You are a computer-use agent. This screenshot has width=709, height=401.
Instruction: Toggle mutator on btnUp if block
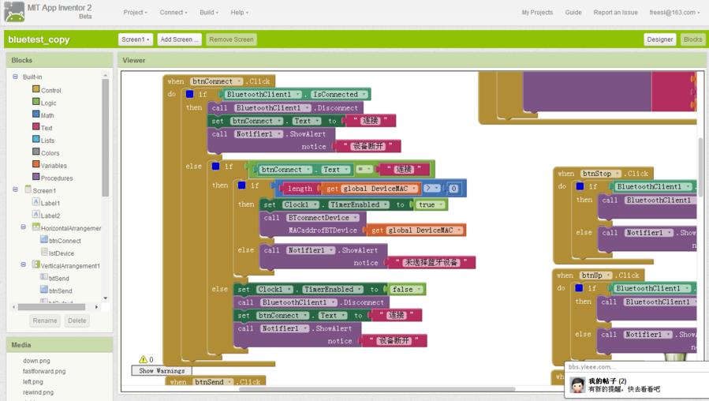click(579, 289)
